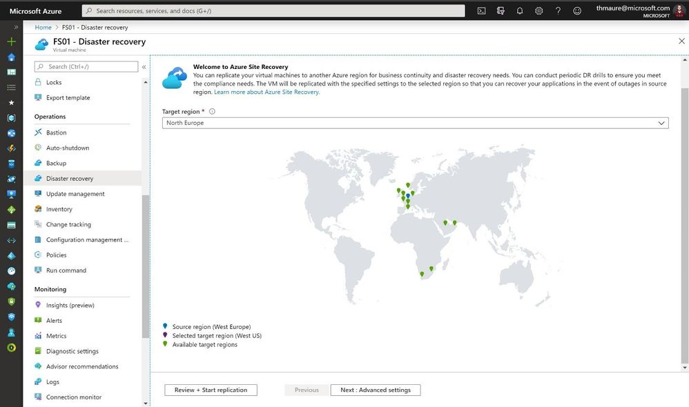Click Next : Advanced settings button

click(x=376, y=390)
